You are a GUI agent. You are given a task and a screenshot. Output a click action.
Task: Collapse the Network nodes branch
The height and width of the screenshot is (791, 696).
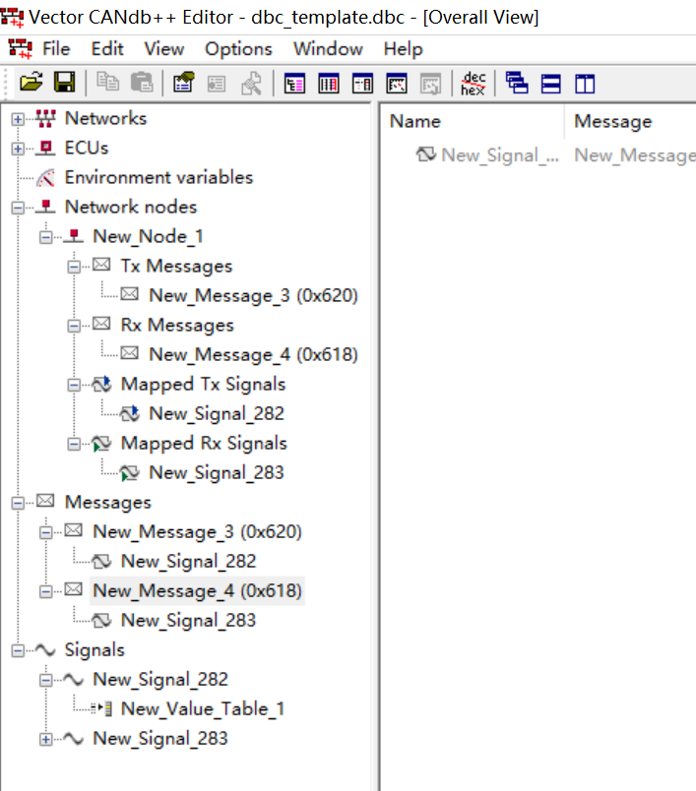point(18,208)
